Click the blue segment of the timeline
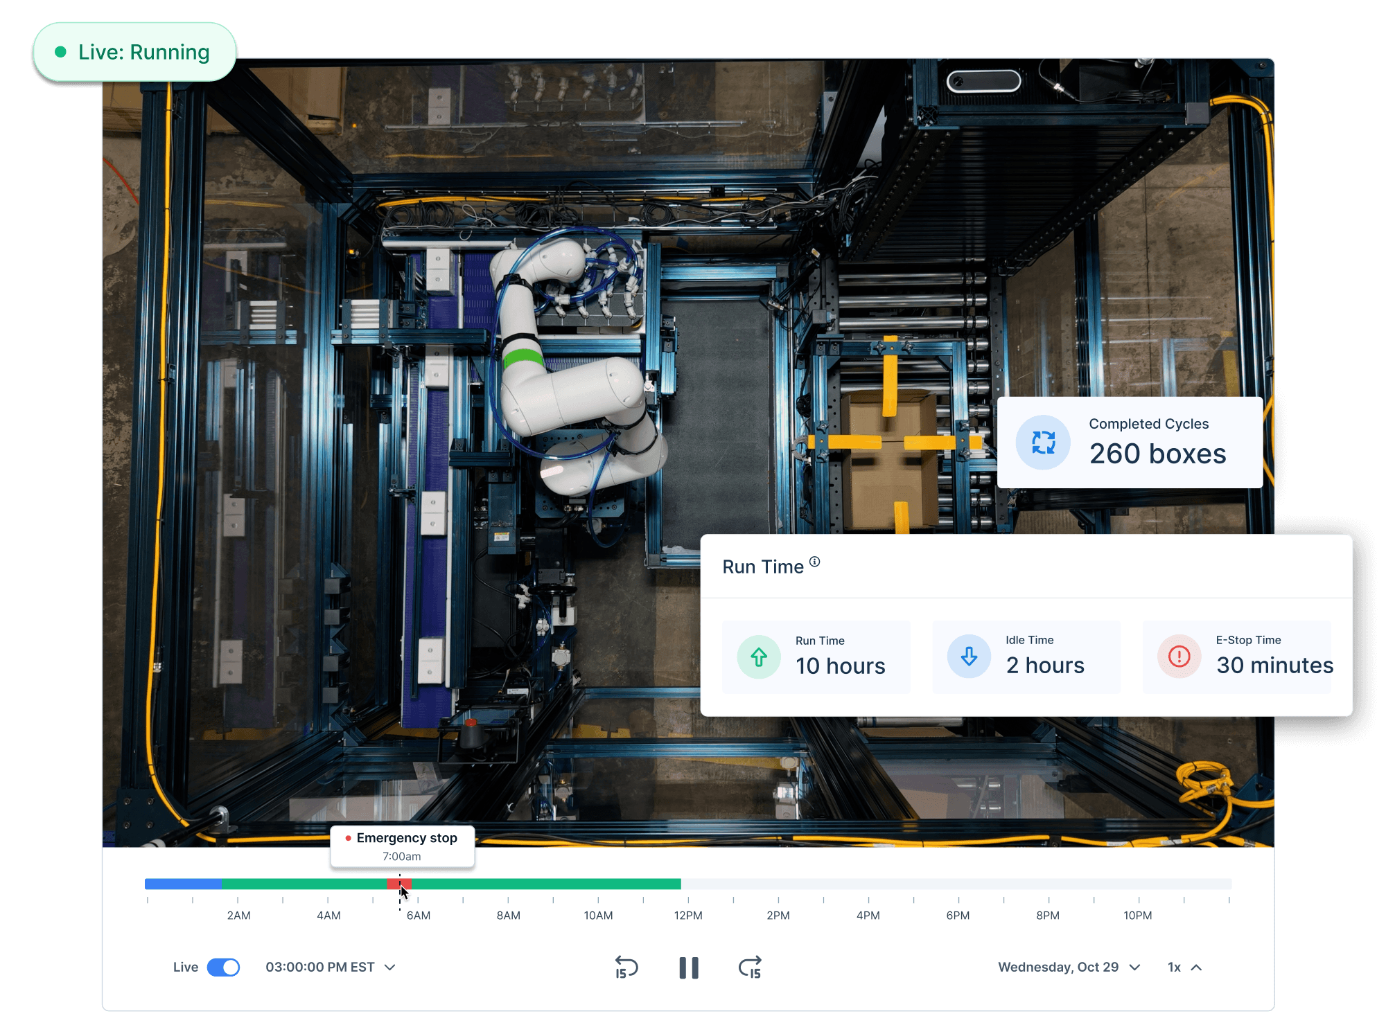 [183, 884]
